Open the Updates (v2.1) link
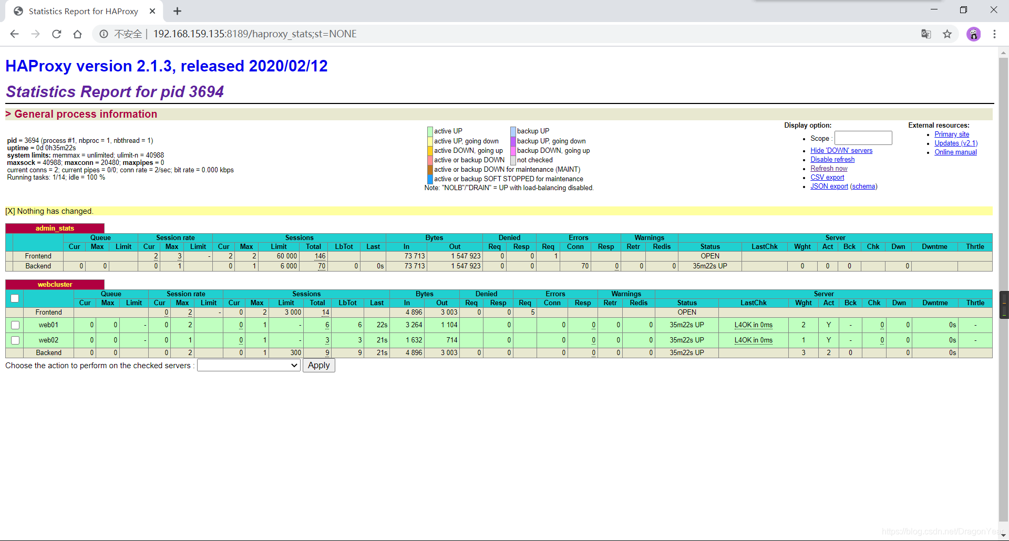The width and height of the screenshot is (1009, 541). coord(956,143)
